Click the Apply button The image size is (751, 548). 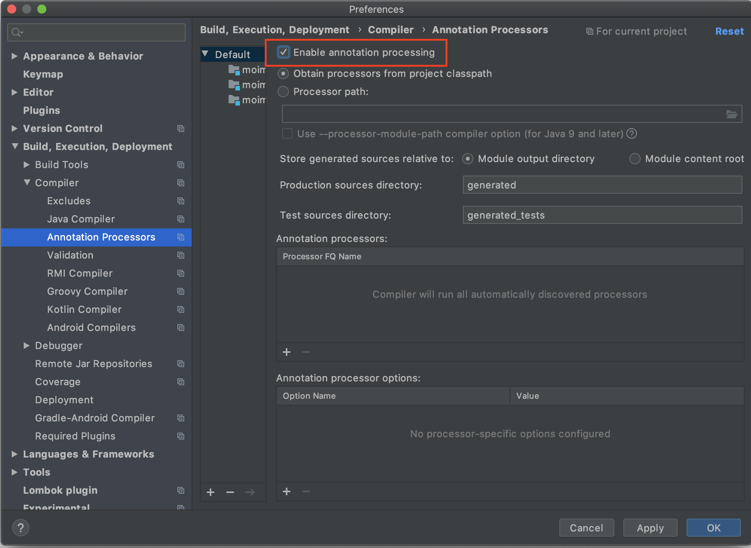coord(650,528)
